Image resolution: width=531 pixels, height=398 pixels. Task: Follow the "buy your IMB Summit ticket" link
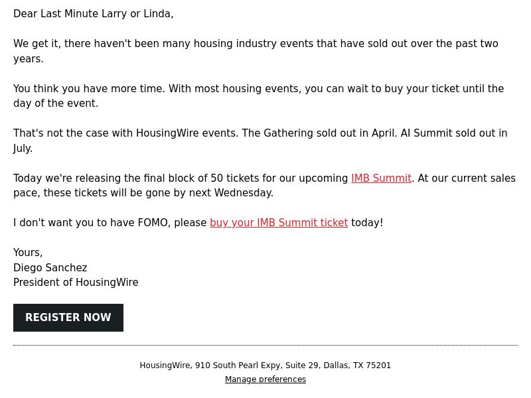pyautogui.click(x=279, y=223)
